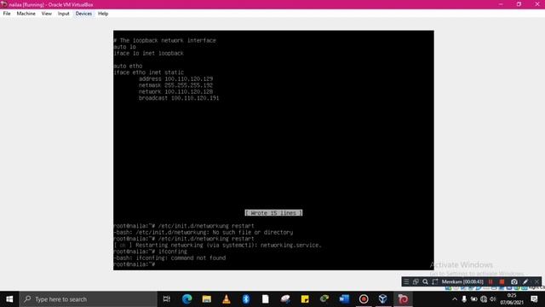The image size is (545, 307).
Task: Switch to the Debian VM taskbar icon
Action: [x=403, y=299]
